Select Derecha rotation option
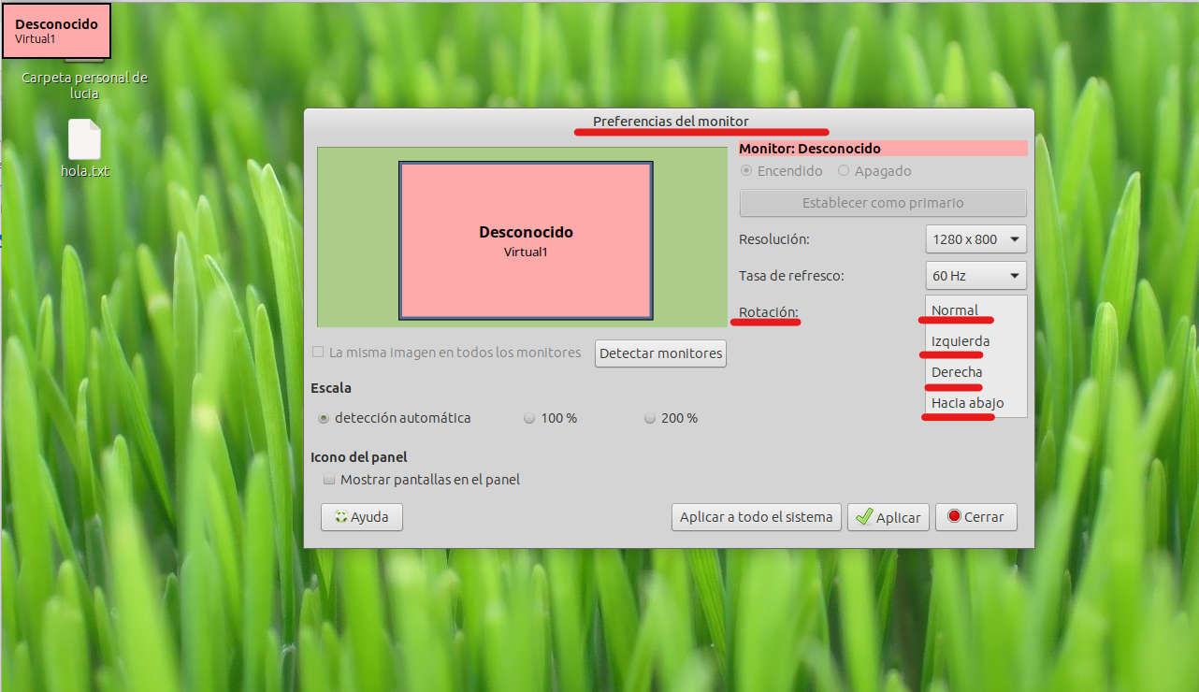The image size is (1199, 692). click(x=957, y=372)
